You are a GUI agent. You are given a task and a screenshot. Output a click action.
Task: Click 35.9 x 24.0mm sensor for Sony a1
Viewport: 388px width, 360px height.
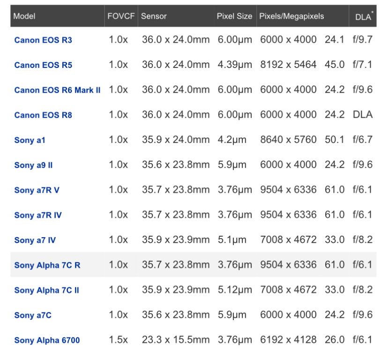(x=176, y=140)
